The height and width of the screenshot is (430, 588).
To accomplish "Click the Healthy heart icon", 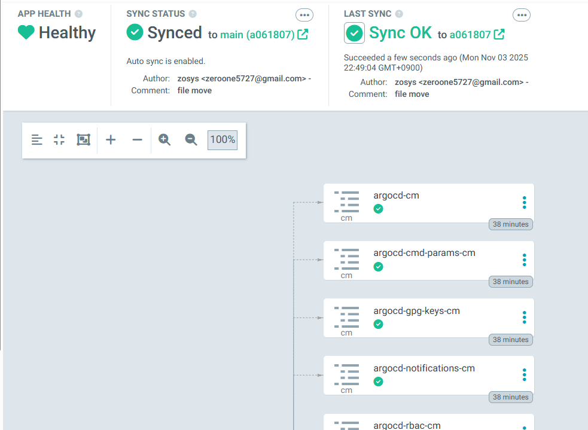I will click(x=26, y=32).
